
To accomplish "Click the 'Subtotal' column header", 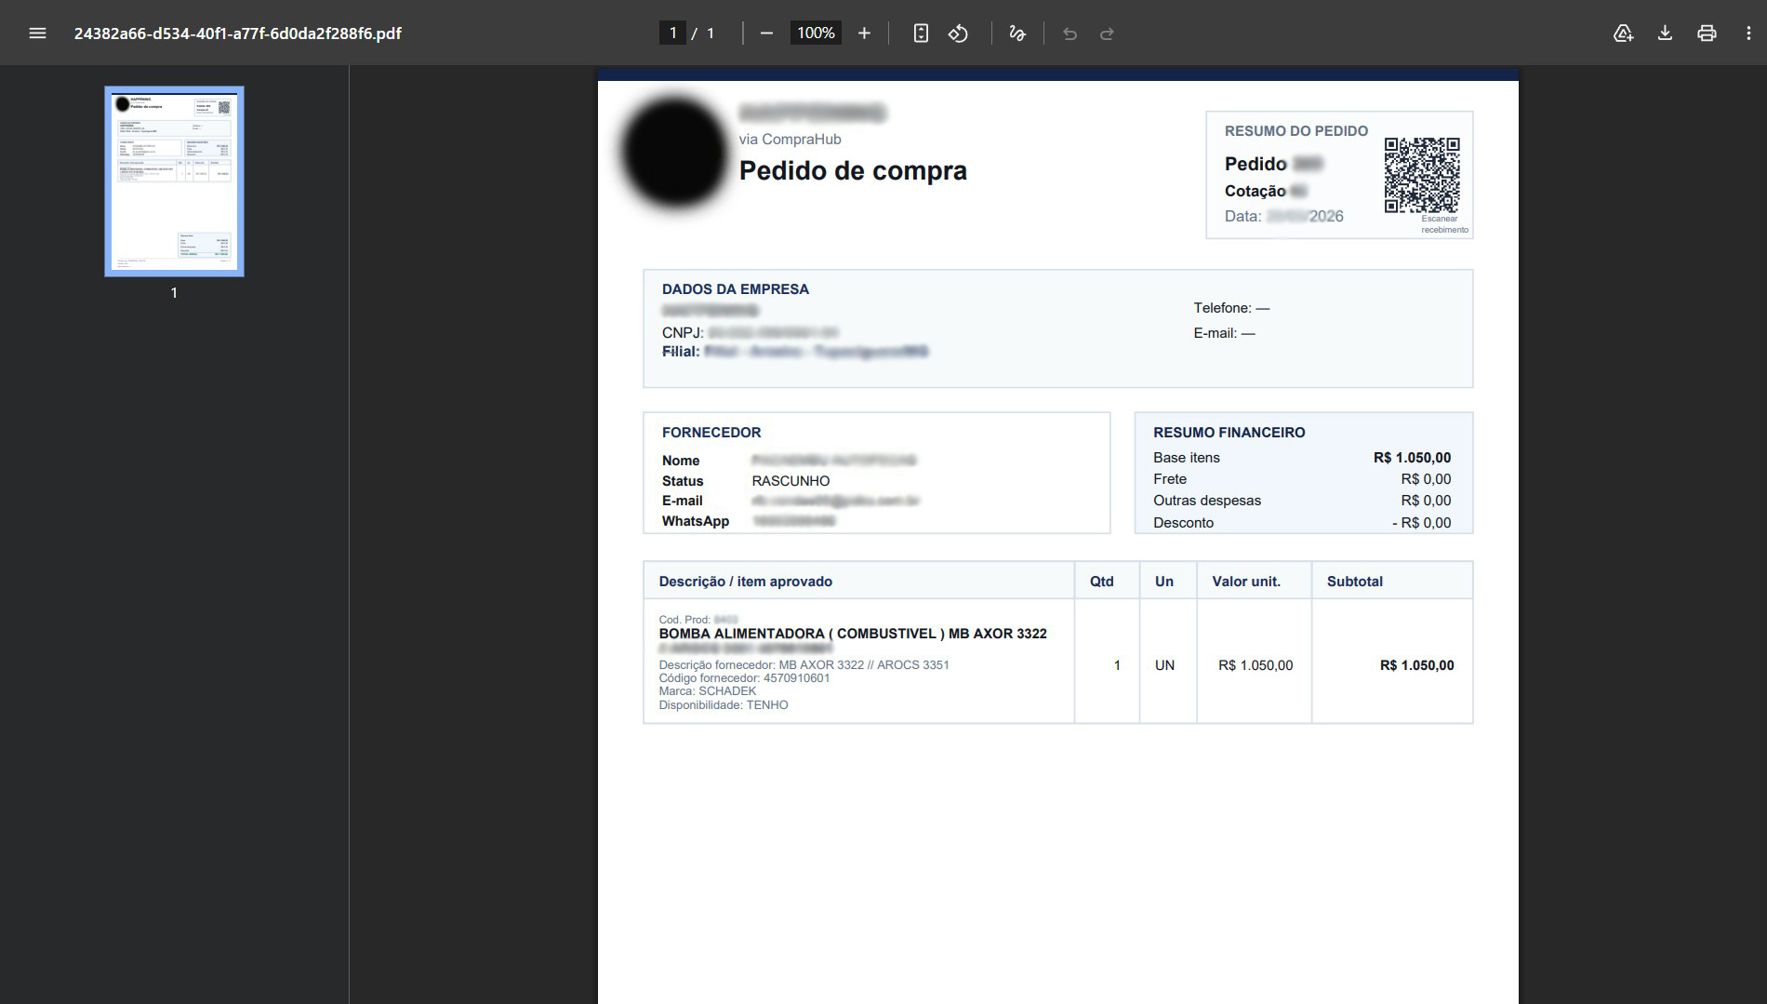I will pyautogui.click(x=1354, y=582).
